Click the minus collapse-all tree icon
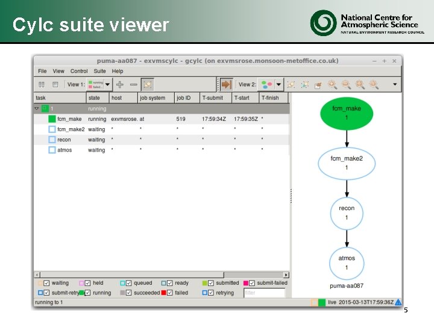Viewport: 434px width, 325px height. tap(134, 84)
